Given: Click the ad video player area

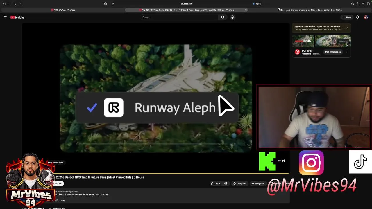Looking at the screenshot, I should coord(156,98).
